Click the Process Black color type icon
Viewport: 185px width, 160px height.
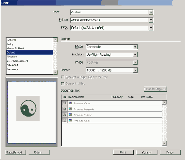coord(70,120)
